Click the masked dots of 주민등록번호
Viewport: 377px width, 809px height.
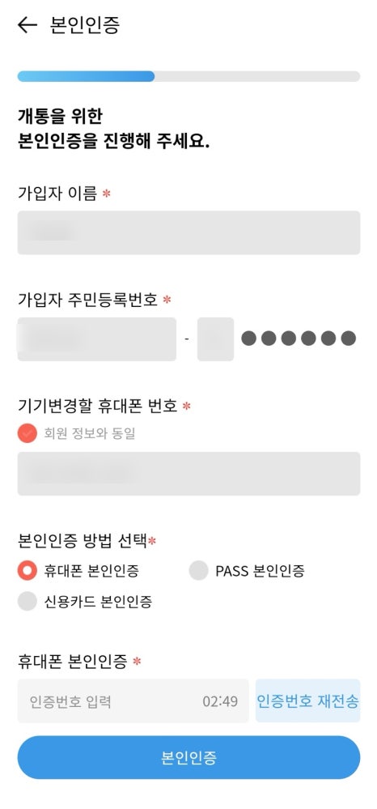tap(299, 339)
